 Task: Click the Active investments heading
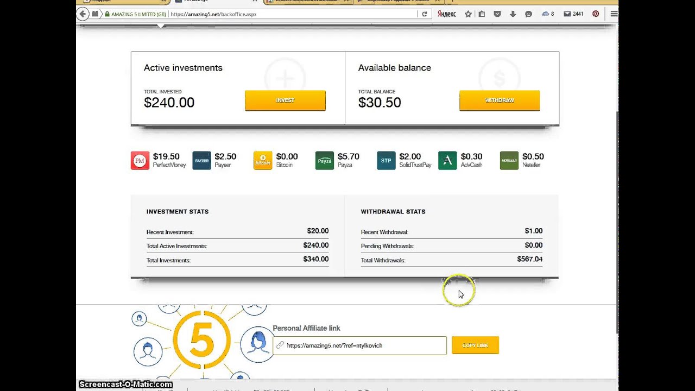tap(183, 68)
